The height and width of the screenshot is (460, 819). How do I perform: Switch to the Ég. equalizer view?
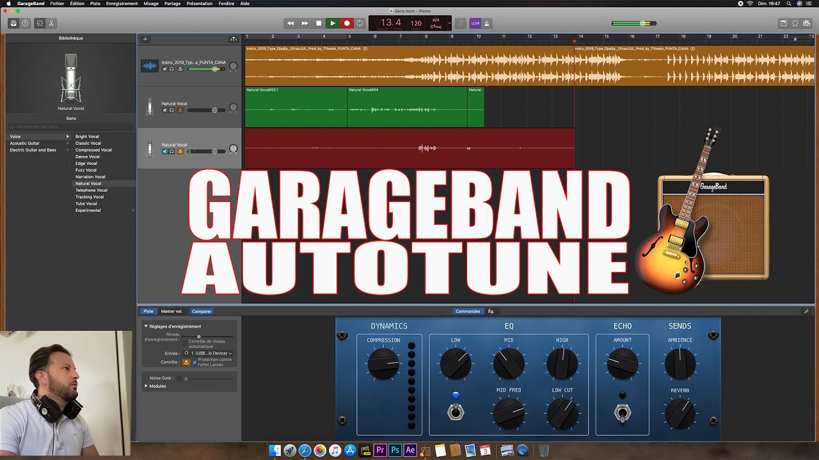pos(491,311)
